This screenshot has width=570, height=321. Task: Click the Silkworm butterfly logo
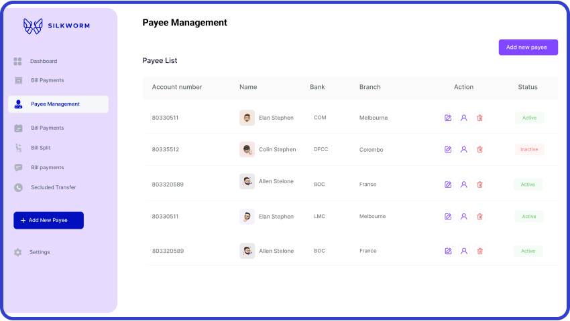33,26
